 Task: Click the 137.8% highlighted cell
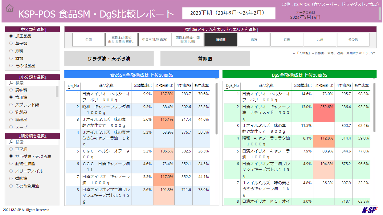click(x=164, y=97)
